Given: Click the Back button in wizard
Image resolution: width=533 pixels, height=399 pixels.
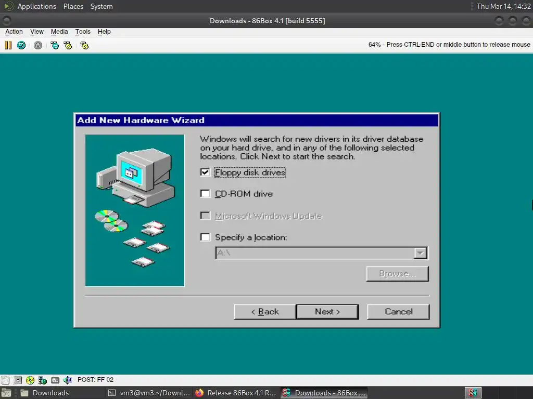Looking at the screenshot, I should [x=265, y=312].
